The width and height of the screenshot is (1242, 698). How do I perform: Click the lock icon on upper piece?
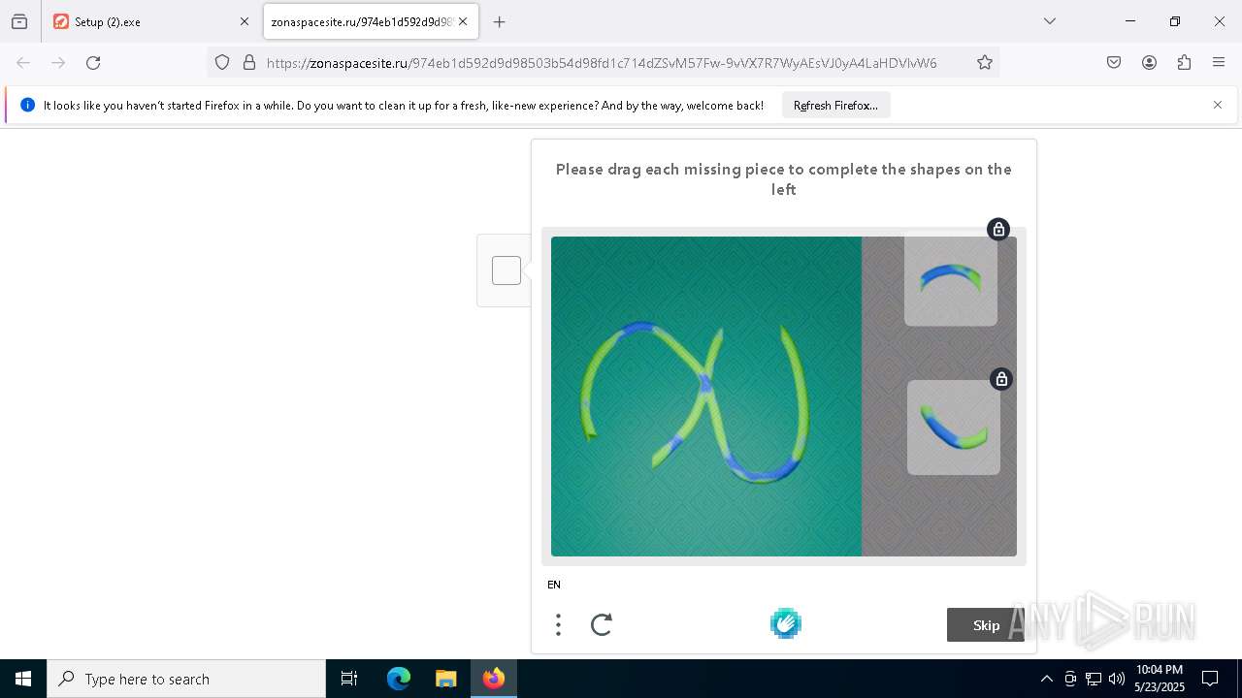click(998, 230)
